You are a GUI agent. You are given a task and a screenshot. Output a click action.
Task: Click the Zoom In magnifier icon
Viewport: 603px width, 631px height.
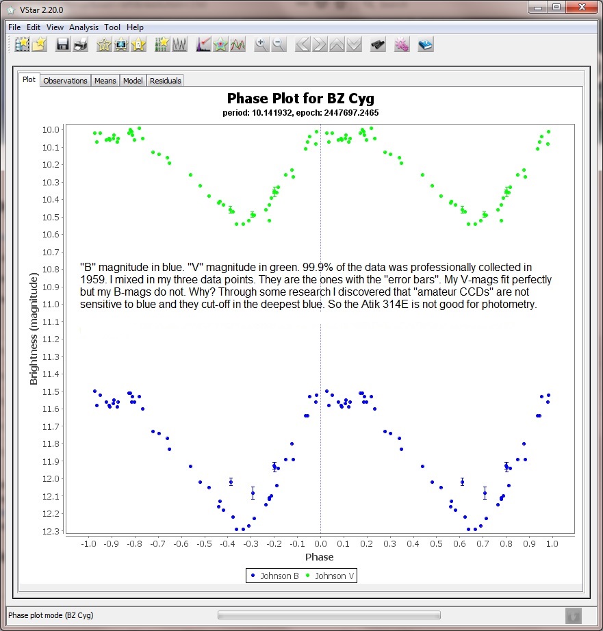tap(261, 45)
